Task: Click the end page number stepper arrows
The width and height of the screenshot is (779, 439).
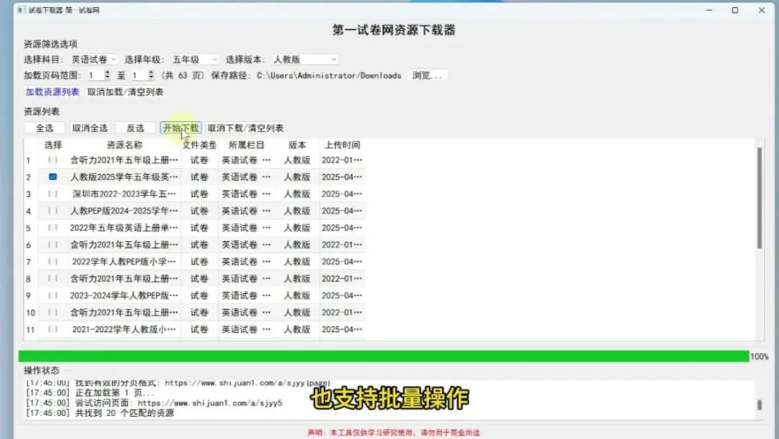Action: click(x=151, y=75)
